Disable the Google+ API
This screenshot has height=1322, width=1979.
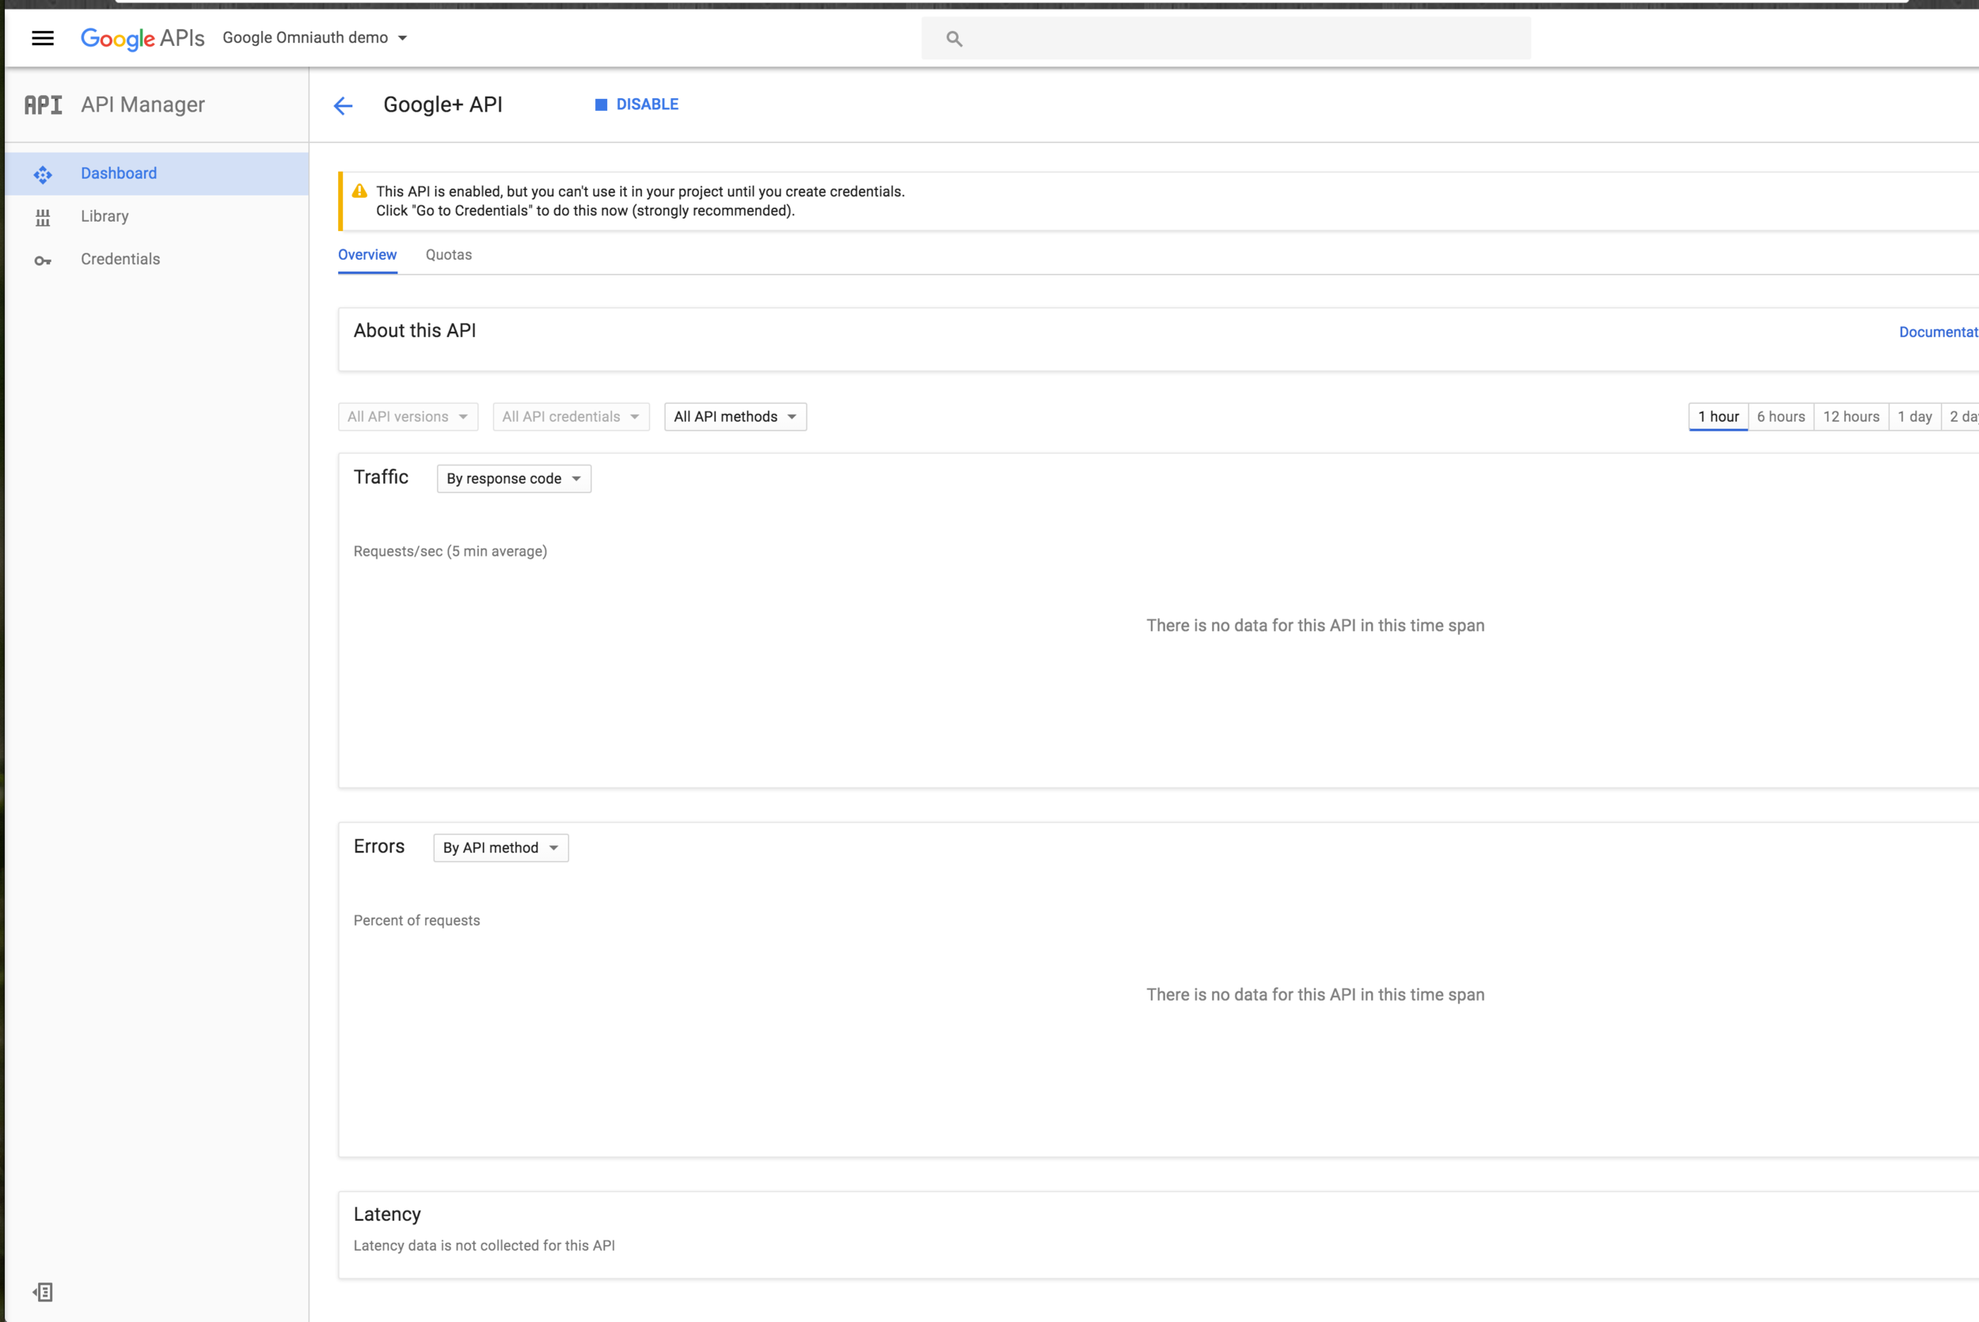(637, 104)
